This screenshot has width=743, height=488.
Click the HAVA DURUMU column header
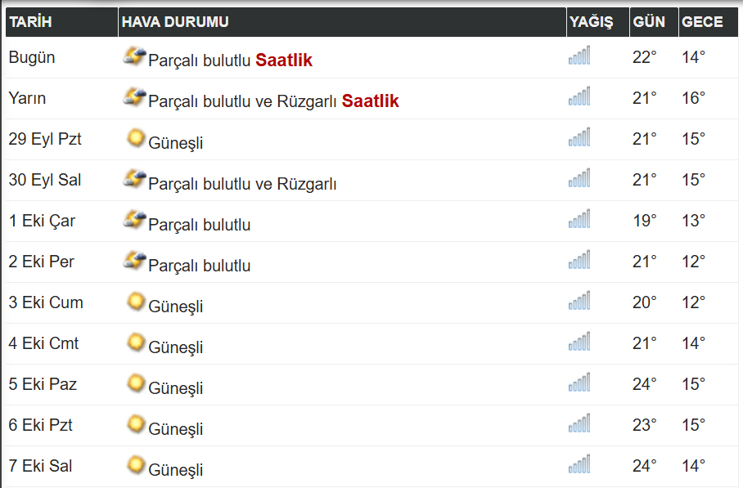tap(342, 22)
